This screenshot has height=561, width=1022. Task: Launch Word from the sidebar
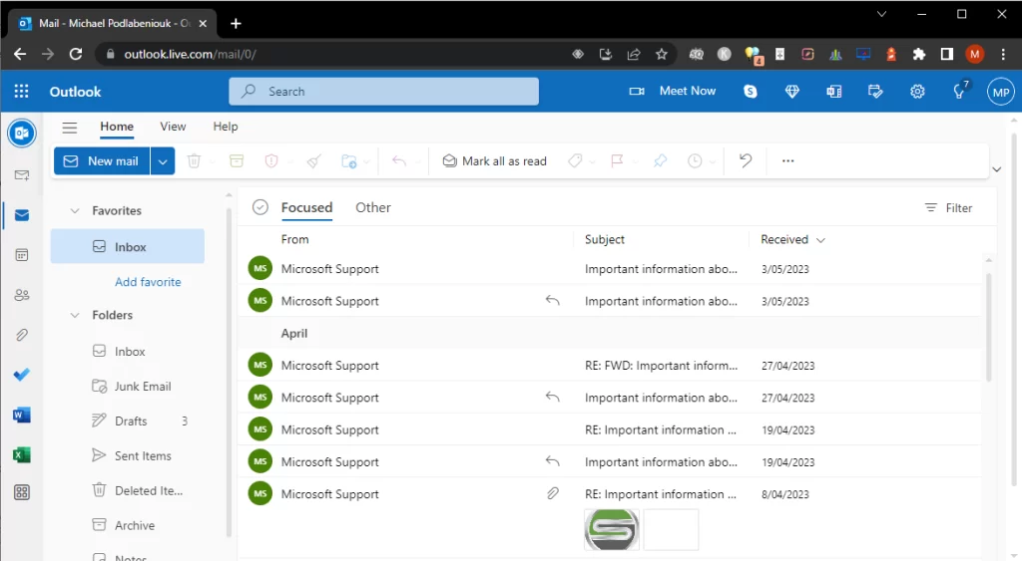tap(22, 415)
